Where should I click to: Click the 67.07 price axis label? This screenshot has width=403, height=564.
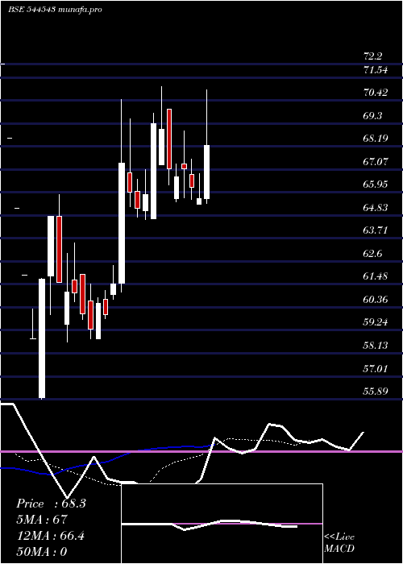[376, 162]
